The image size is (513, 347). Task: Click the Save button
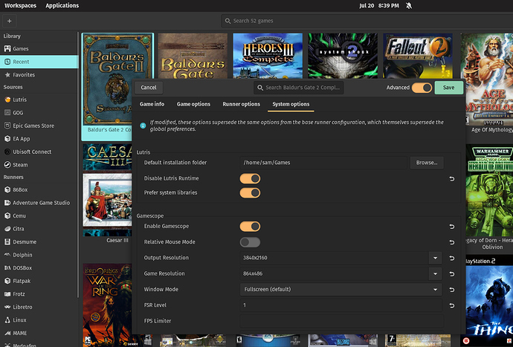pos(448,88)
